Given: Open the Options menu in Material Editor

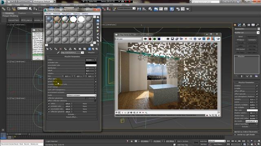Looking at the screenshot, I should (x=77, y=14).
